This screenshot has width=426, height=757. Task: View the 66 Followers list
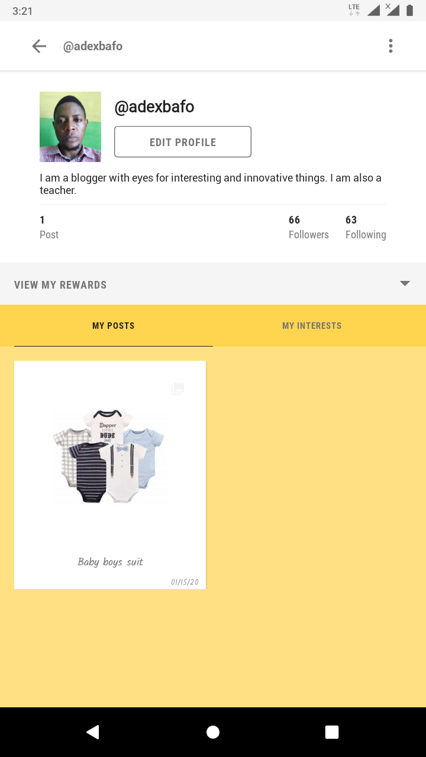pos(308,228)
